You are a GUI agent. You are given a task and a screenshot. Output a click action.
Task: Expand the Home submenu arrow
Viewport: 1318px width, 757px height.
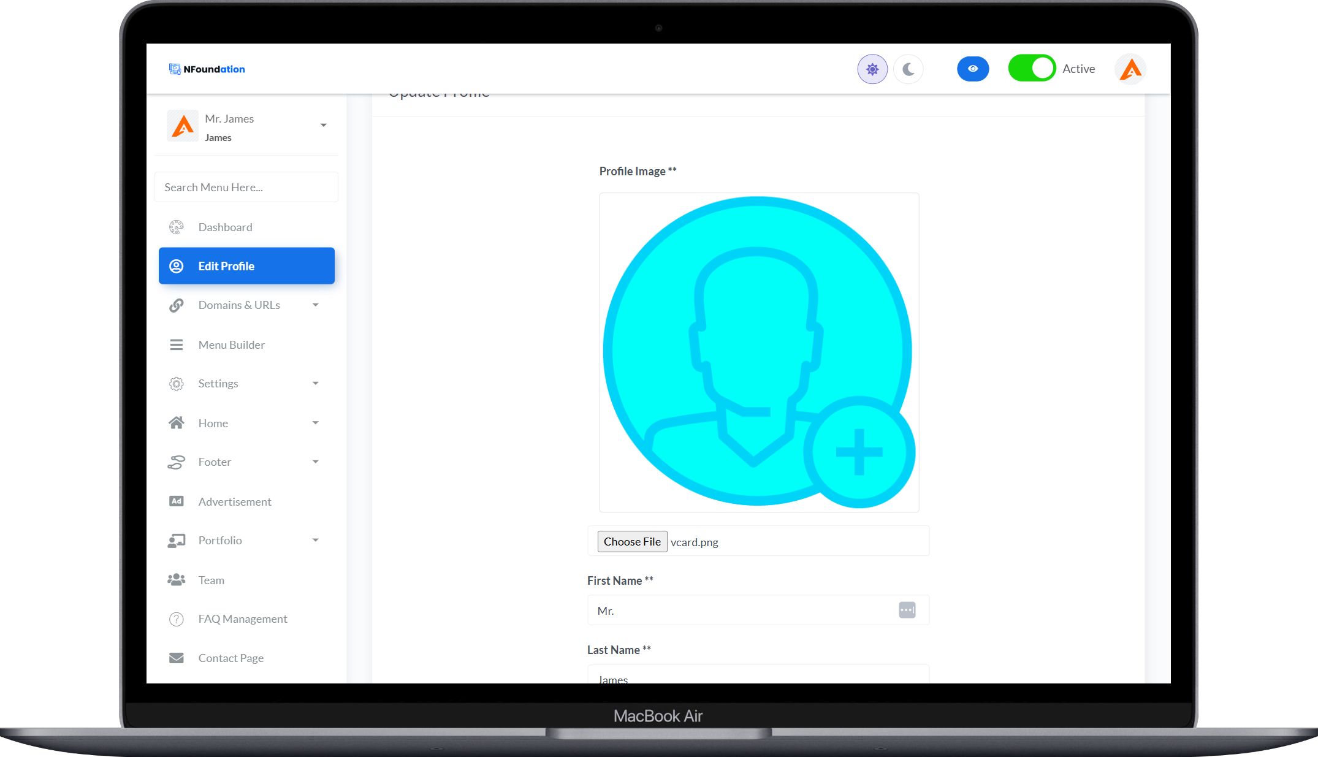(315, 423)
